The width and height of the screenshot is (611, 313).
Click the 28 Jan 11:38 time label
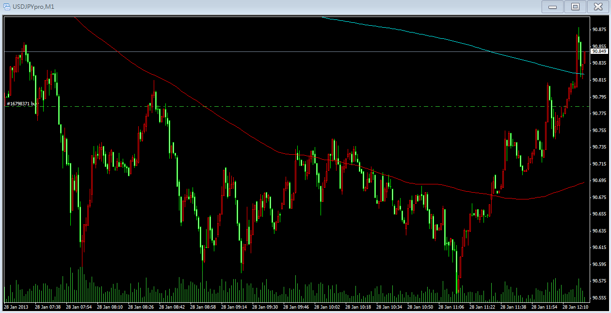coord(514,307)
